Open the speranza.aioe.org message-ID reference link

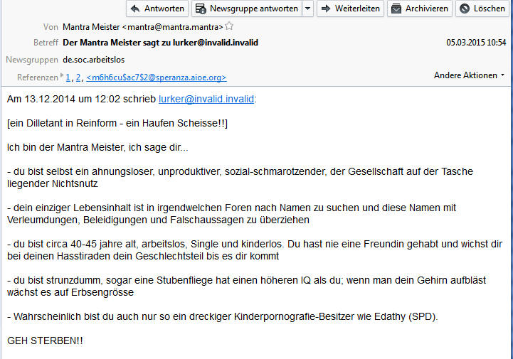coord(157,77)
